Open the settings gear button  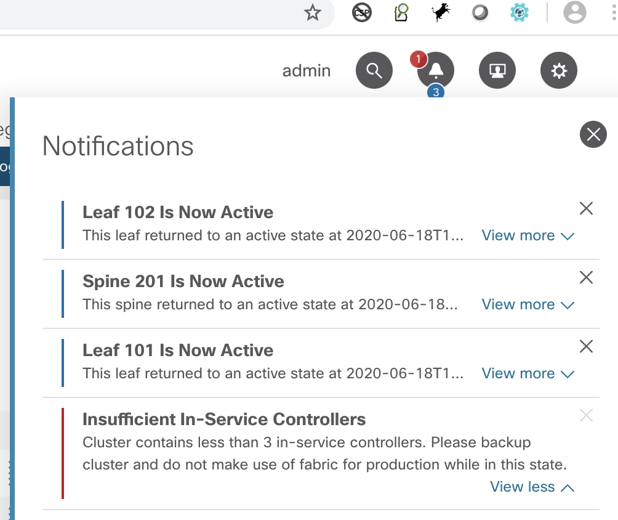click(x=559, y=70)
